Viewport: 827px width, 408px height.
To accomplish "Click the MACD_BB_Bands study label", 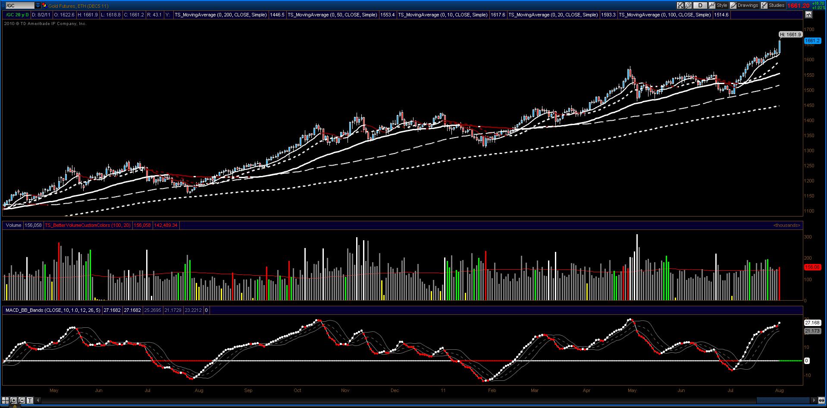I will pos(53,310).
